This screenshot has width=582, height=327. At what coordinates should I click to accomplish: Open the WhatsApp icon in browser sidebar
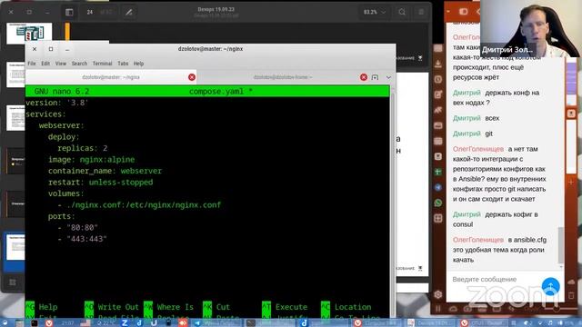tap(438, 203)
